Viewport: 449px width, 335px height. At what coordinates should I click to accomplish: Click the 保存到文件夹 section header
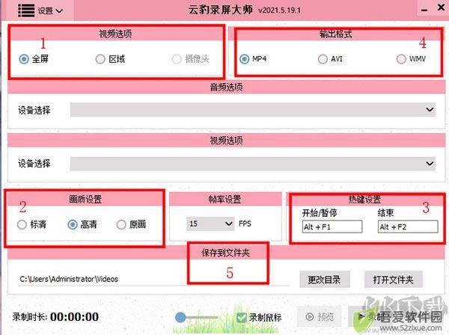point(226,253)
